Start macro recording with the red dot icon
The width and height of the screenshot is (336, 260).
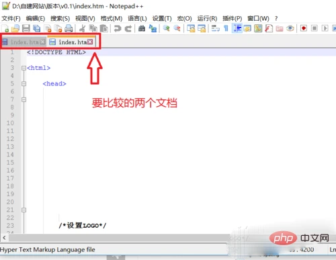(304, 28)
